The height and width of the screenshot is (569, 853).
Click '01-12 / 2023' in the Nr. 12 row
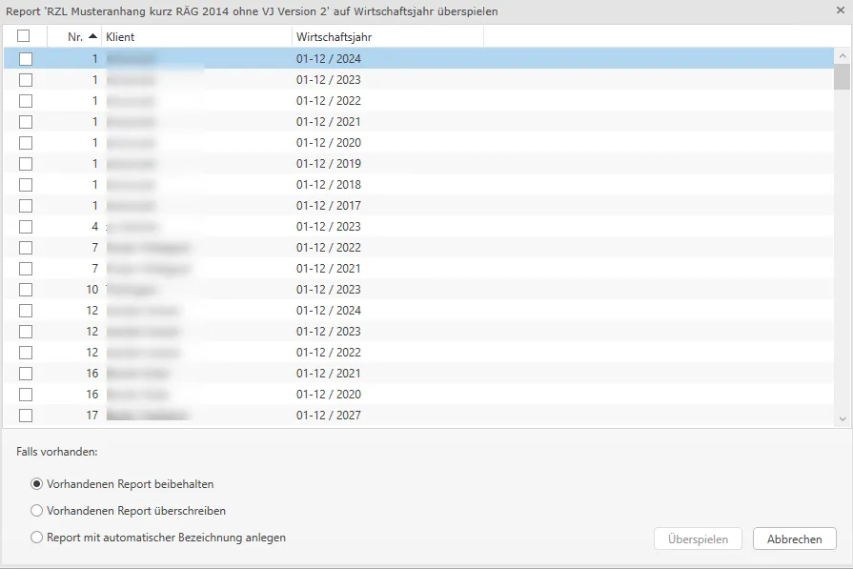pyautogui.click(x=329, y=332)
